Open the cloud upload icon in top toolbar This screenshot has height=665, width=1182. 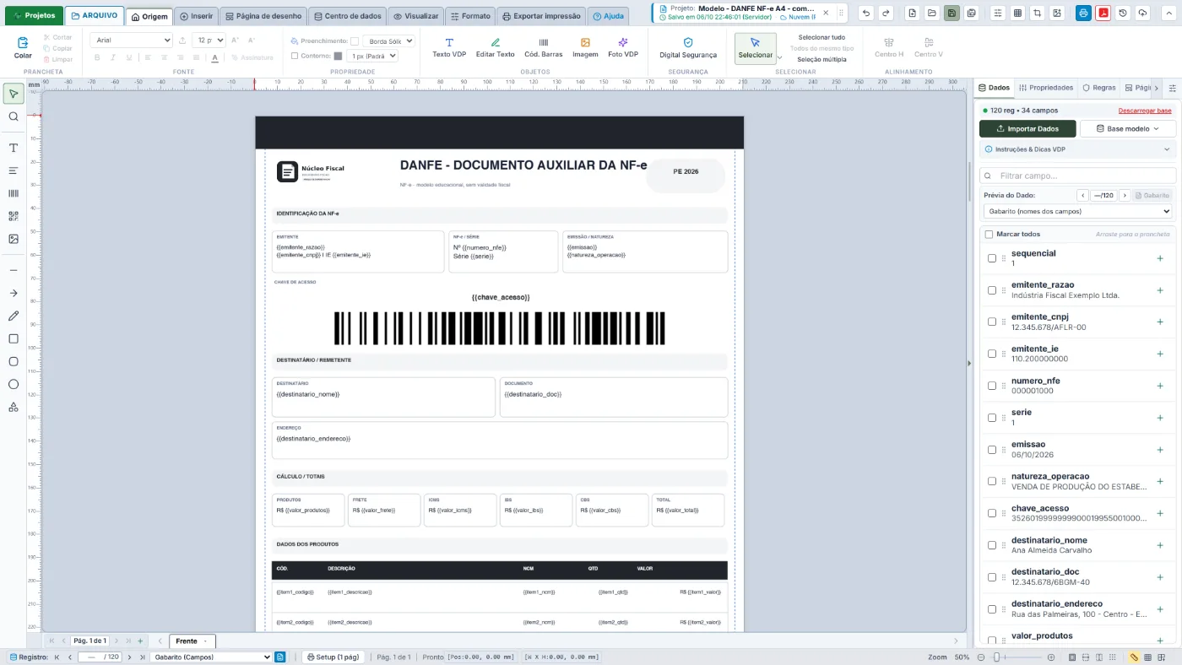pyautogui.click(x=1142, y=13)
